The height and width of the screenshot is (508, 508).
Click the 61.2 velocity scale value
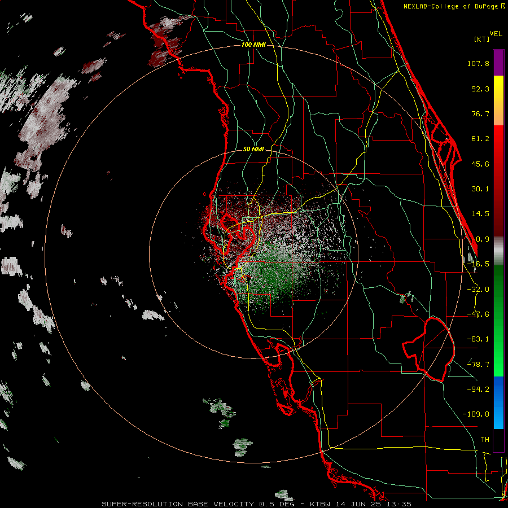tap(480, 139)
